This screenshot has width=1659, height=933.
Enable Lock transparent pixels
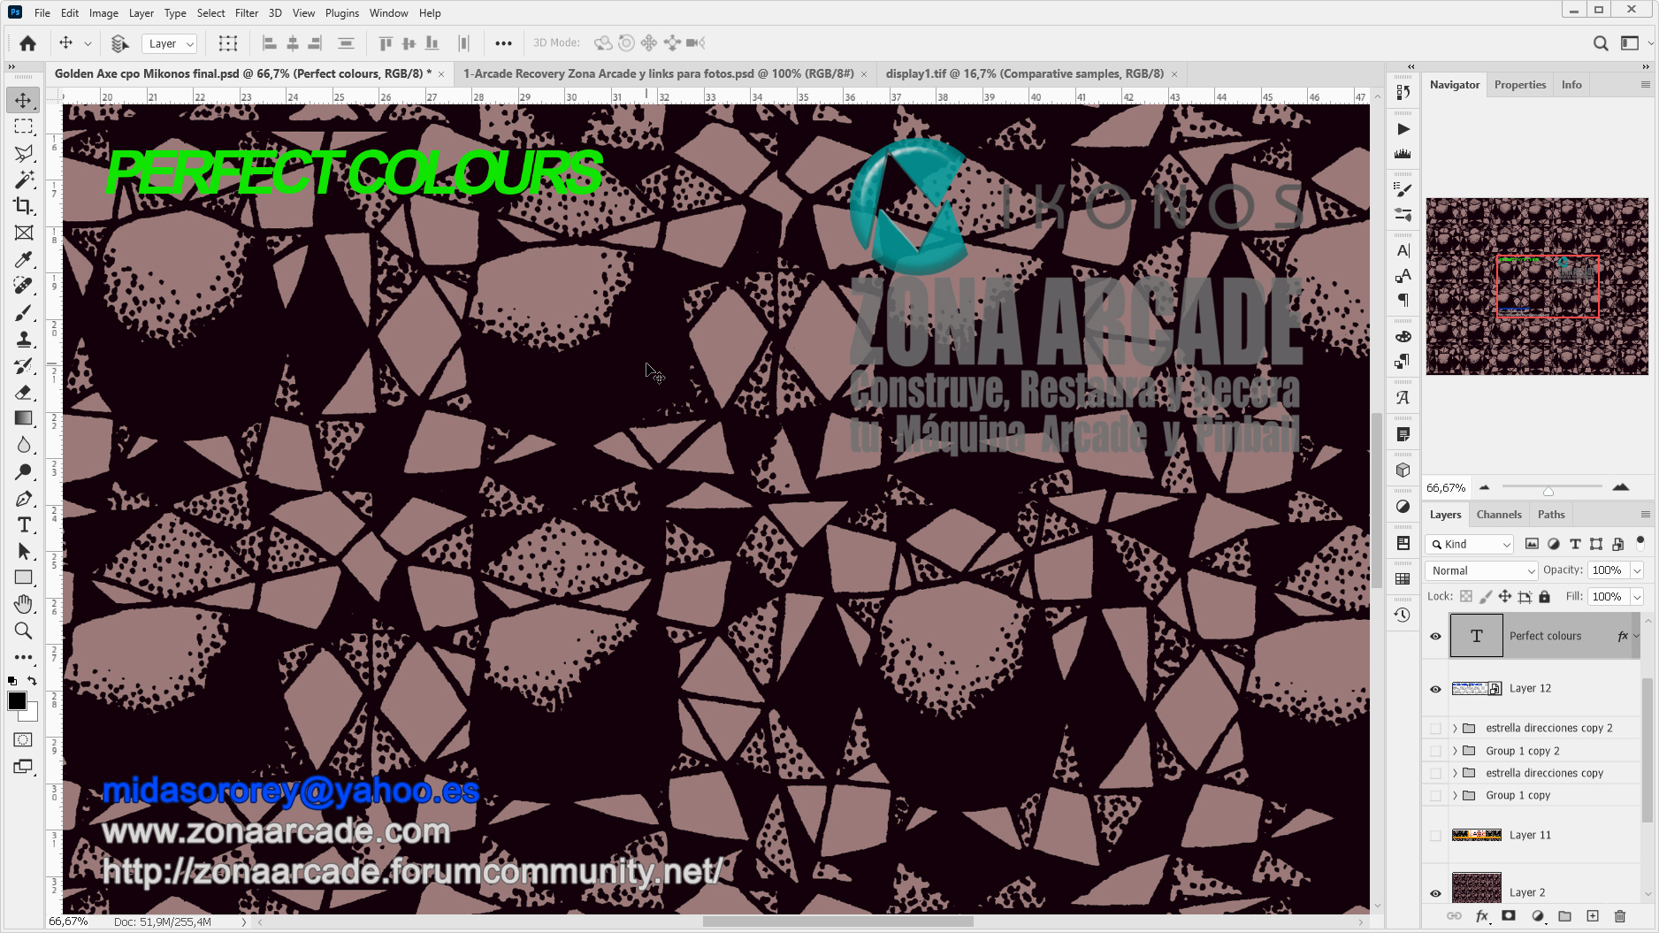pyautogui.click(x=1465, y=596)
